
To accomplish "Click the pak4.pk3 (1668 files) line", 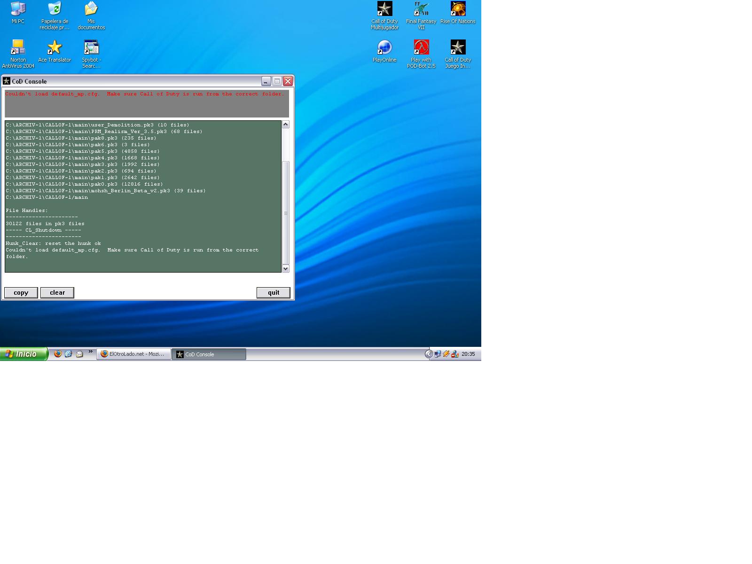I will [x=83, y=158].
